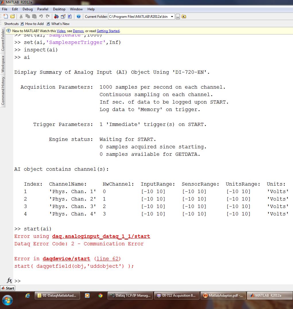Click the MATLAB Start button
Screen dimensions: 293x309
pyautogui.click(x=8, y=288)
